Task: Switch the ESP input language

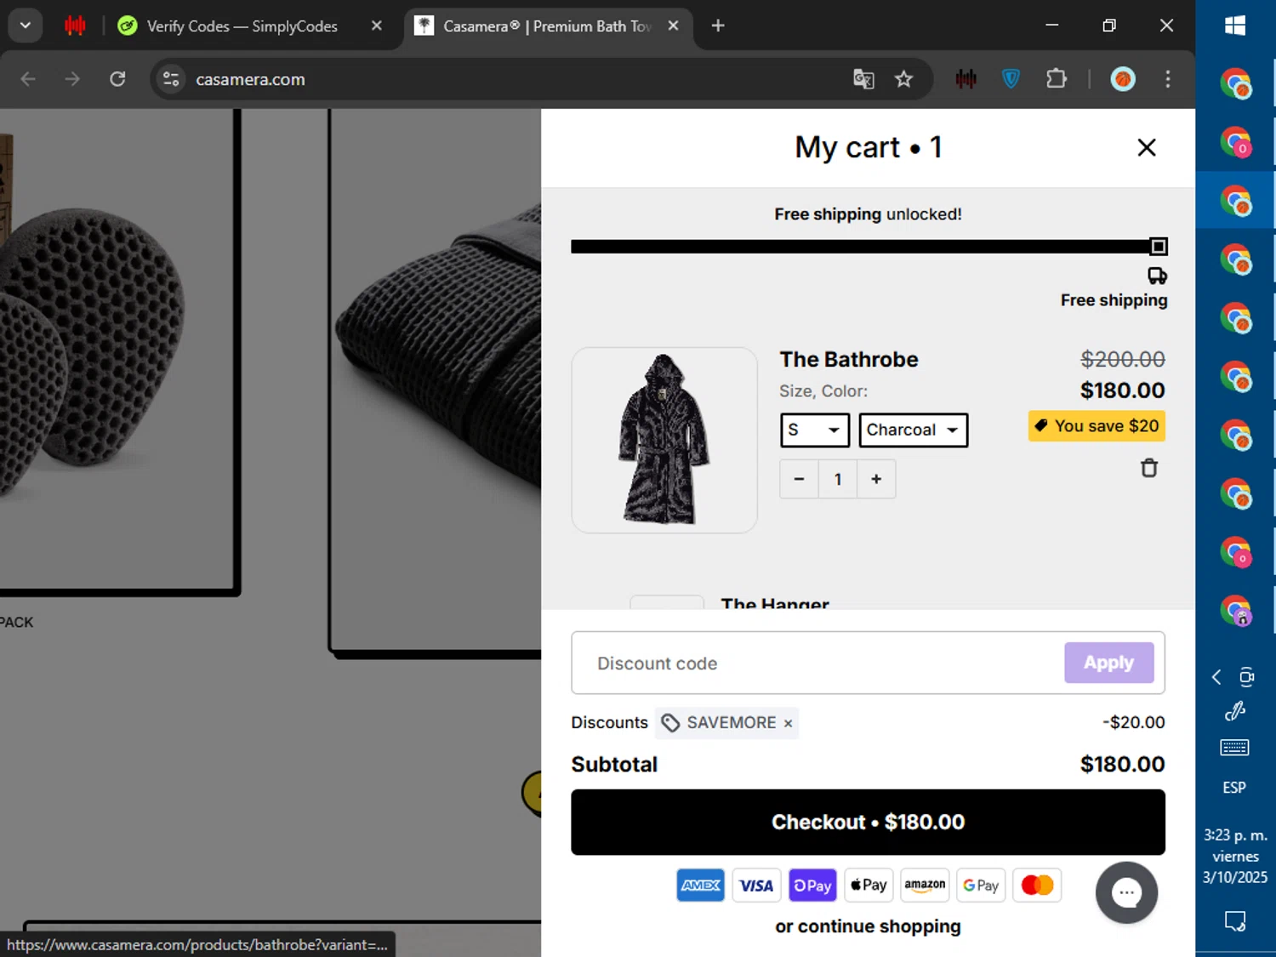Action: coord(1234,788)
